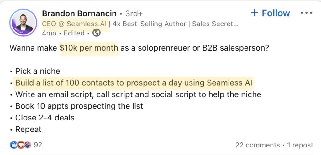This screenshot has height=155, width=321.
Task: Click the blue thumbs-up reaction icon
Action: click(x=14, y=145)
